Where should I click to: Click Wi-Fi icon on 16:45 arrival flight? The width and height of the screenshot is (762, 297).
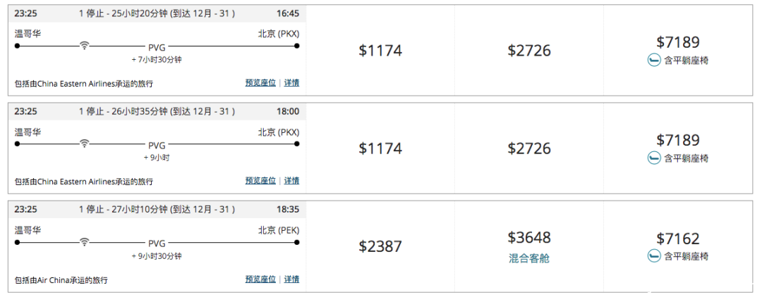(x=85, y=46)
